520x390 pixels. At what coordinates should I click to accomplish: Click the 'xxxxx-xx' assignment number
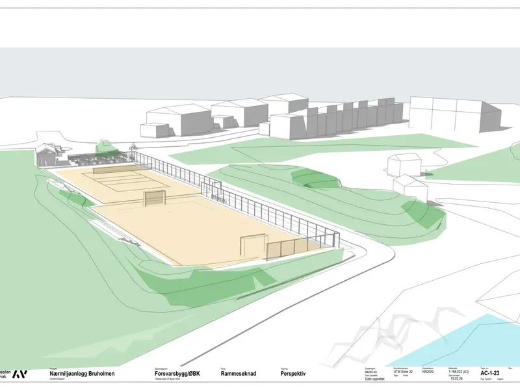click(x=370, y=372)
